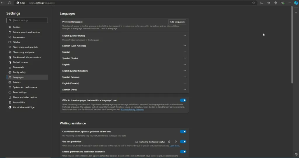Image resolution: width=299 pixels, height=158 pixels.
Task: Click the Writing assistance heading text
Action: pos(73,123)
